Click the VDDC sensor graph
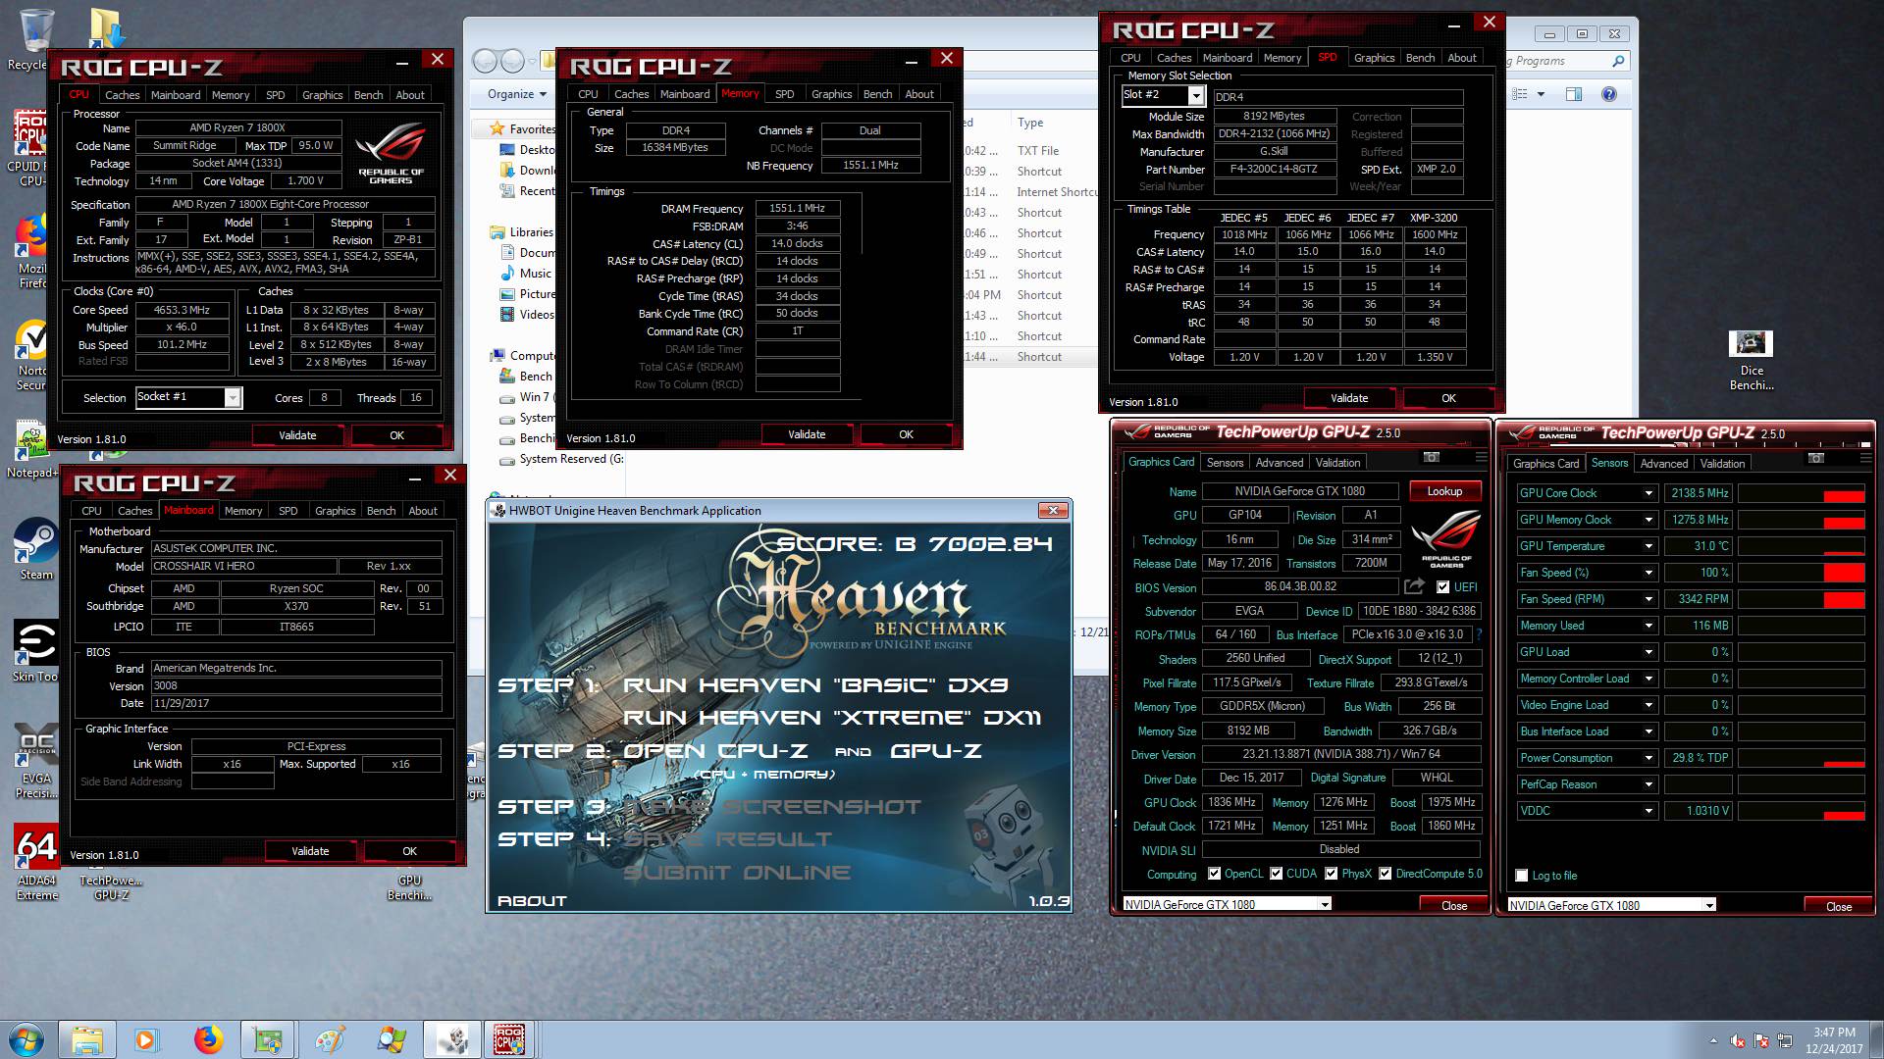This screenshot has width=1884, height=1059. click(1801, 811)
